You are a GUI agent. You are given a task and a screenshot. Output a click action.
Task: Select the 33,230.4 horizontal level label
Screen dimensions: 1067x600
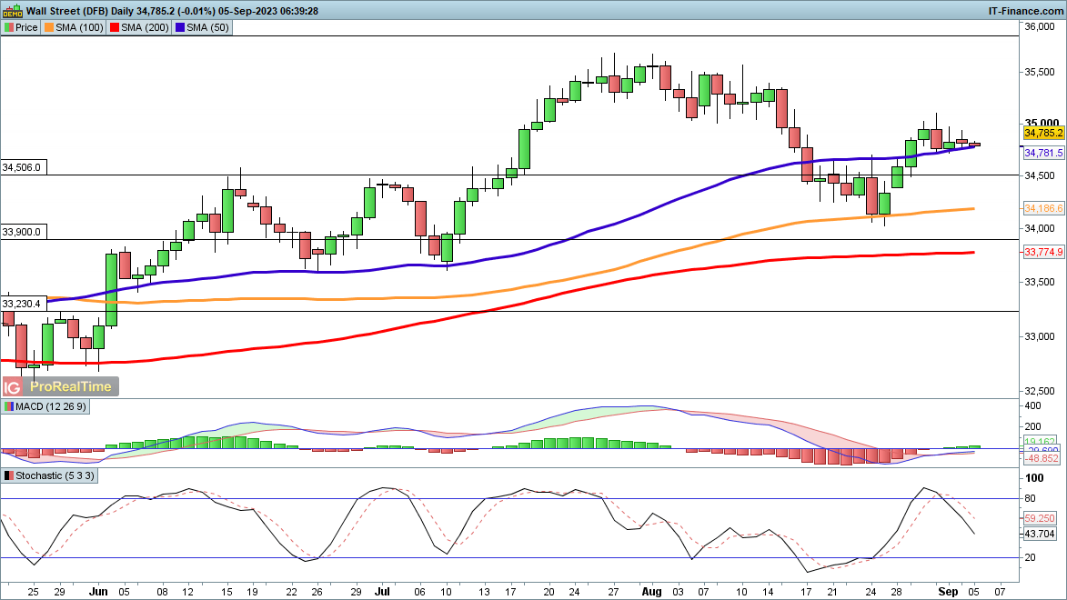point(23,304)
